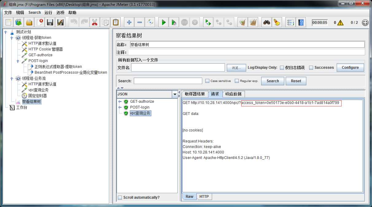Screen dimensions: 372x207
Task: Click into the 文件名 file name field
Action: coord(178,68)
